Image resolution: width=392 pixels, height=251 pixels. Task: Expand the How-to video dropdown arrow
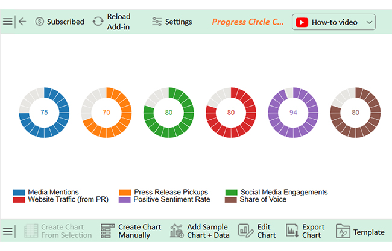pyautogui.click(x=369, y=22)
